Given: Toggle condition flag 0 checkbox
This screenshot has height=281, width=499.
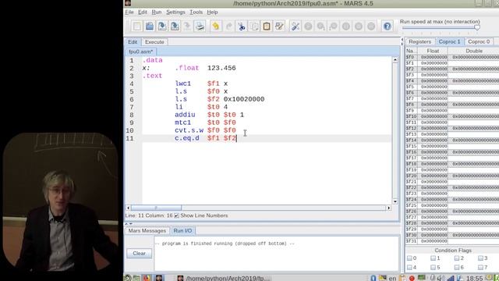Looking at the screenshot, I should click(x=409, y=258).
